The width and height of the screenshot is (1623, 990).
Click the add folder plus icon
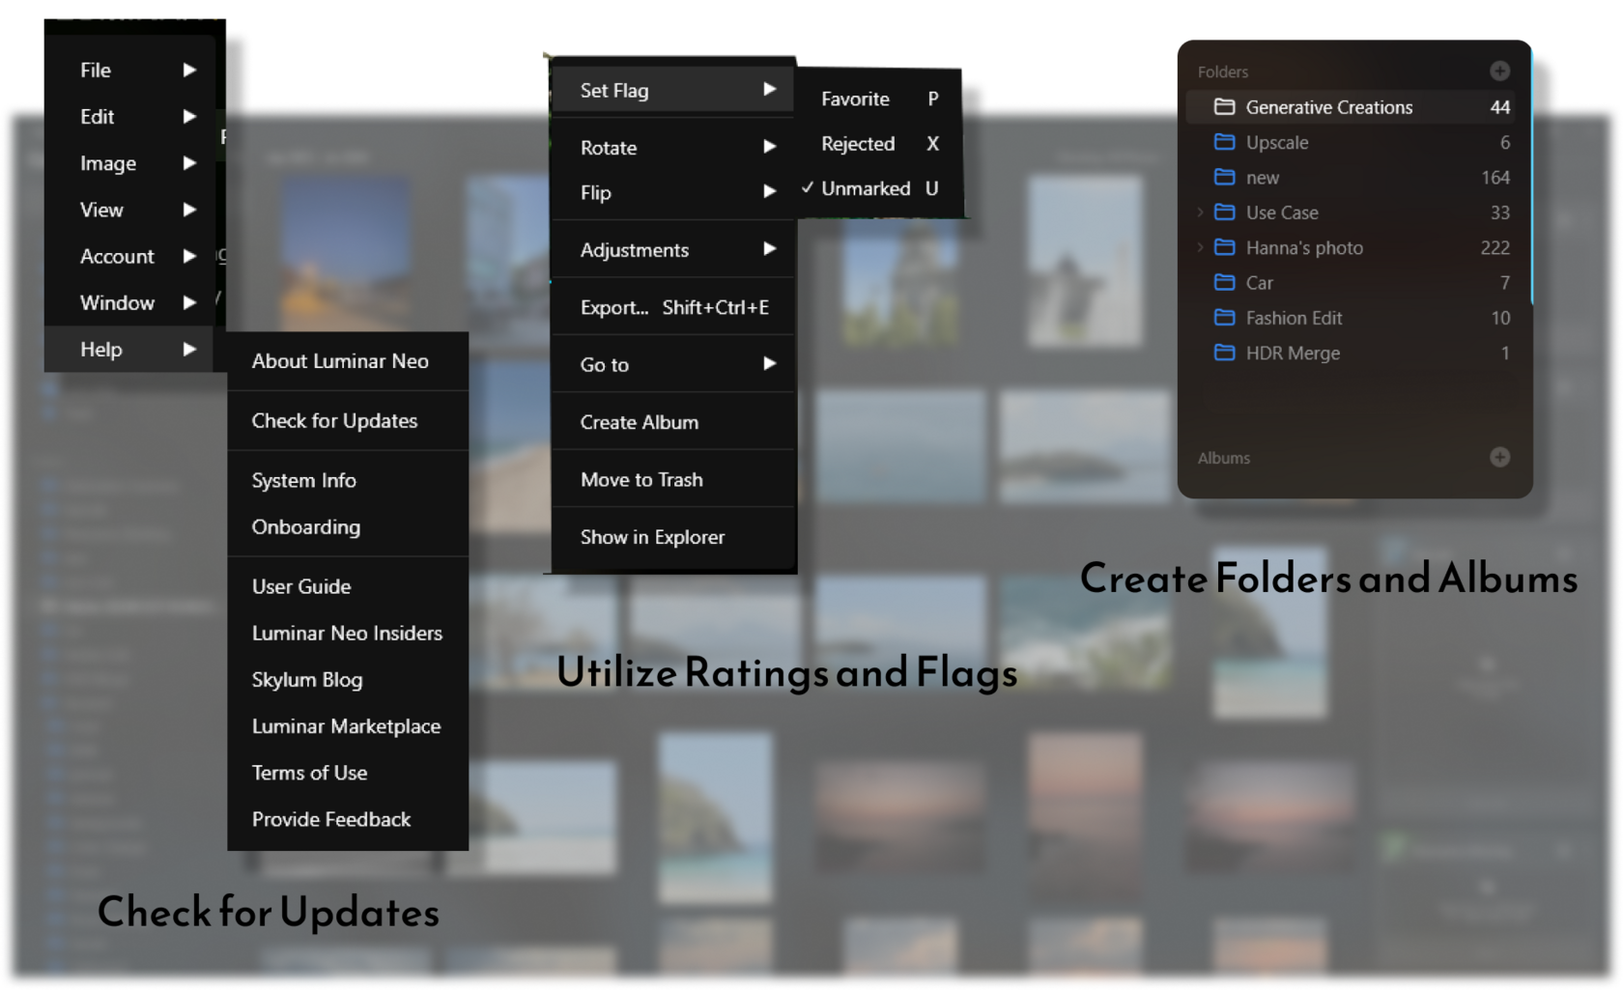click(x=1498, y=71)
